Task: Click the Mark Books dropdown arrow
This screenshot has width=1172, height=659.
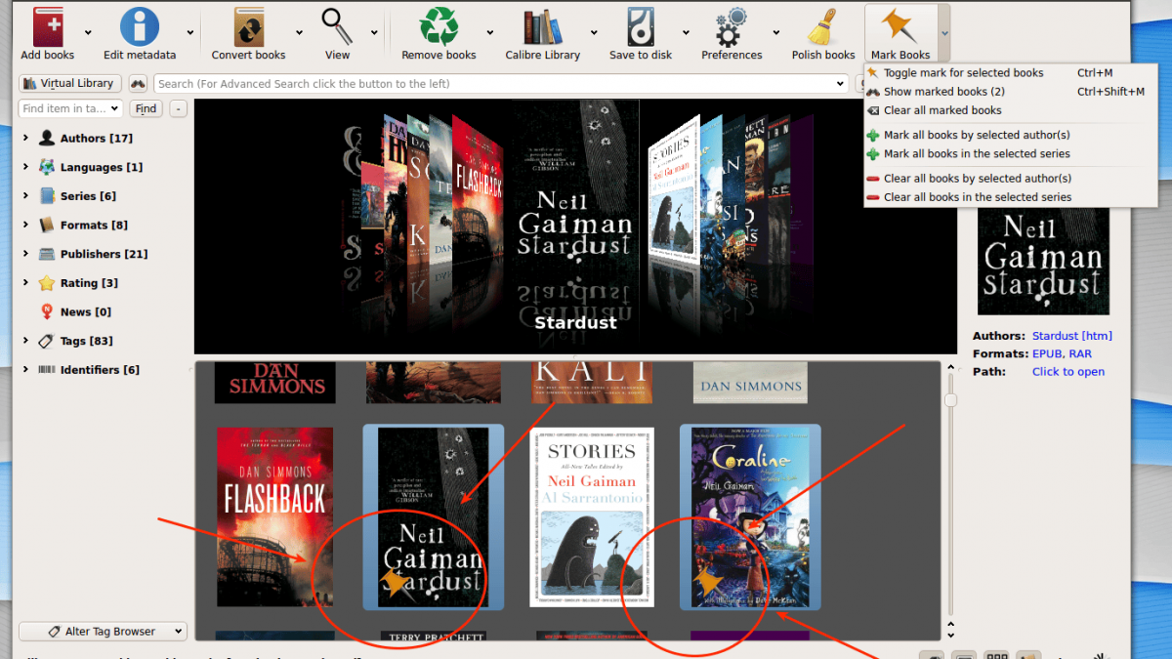Action: tap(944, 32)
